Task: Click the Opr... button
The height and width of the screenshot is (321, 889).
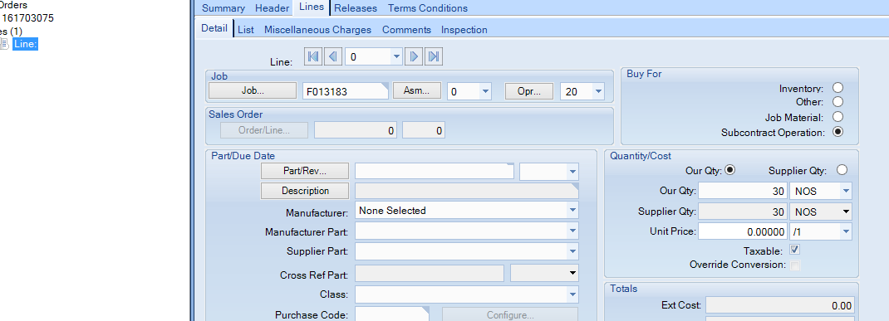Action: (529, 91)
